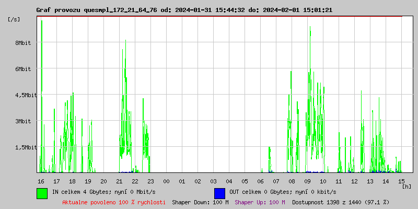Viewport: 418px width, 209px height.
Task: Select the 8Mbit y-axis label
Action: tap(23, 43)
